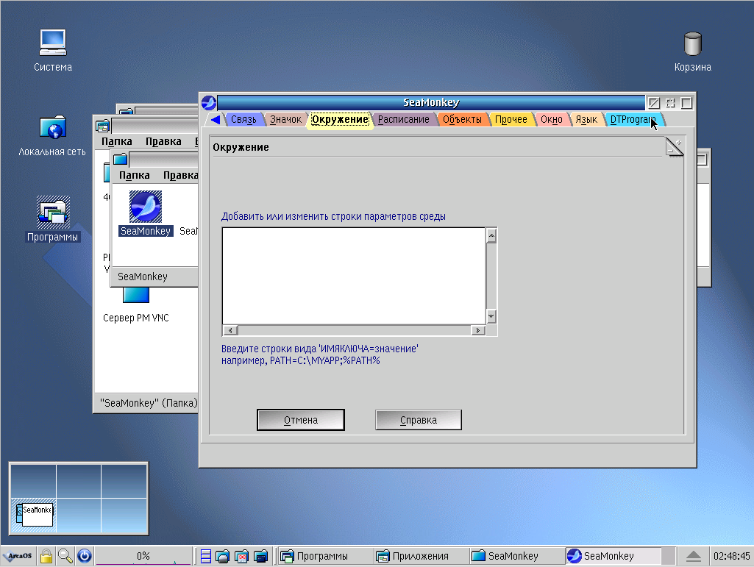Click the SeaMonkey folder taskbar button

coord(516,556)
